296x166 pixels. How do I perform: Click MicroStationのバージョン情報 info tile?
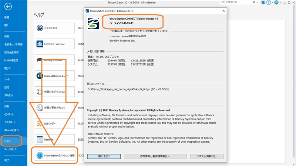(55, 155)
